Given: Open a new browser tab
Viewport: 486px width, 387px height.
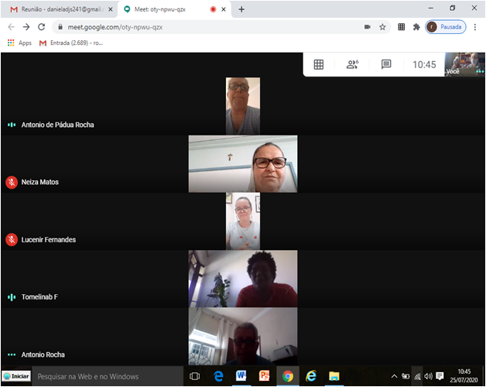Looking at the screenshot, I should coord(241,9).
